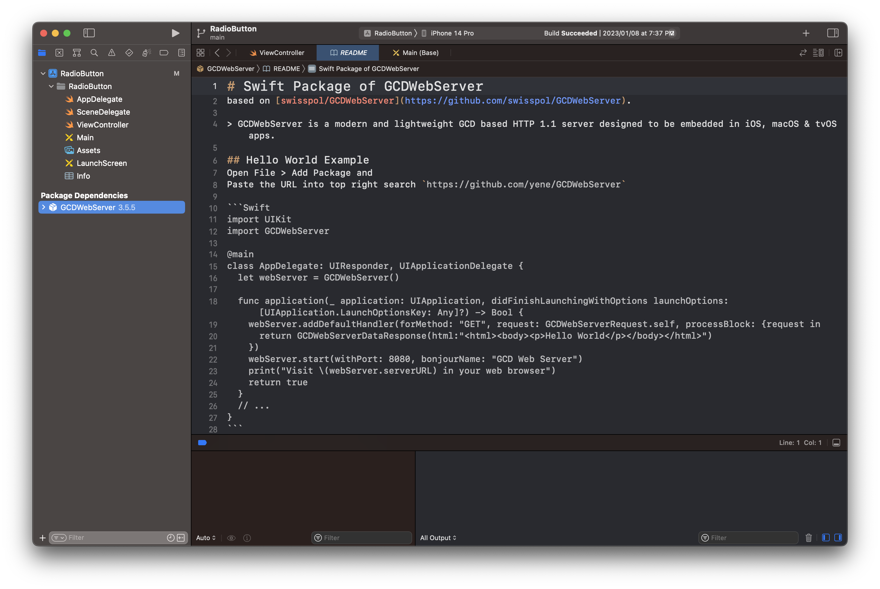Open the Report navigator

pyautogui.click(x=181, y=53)
